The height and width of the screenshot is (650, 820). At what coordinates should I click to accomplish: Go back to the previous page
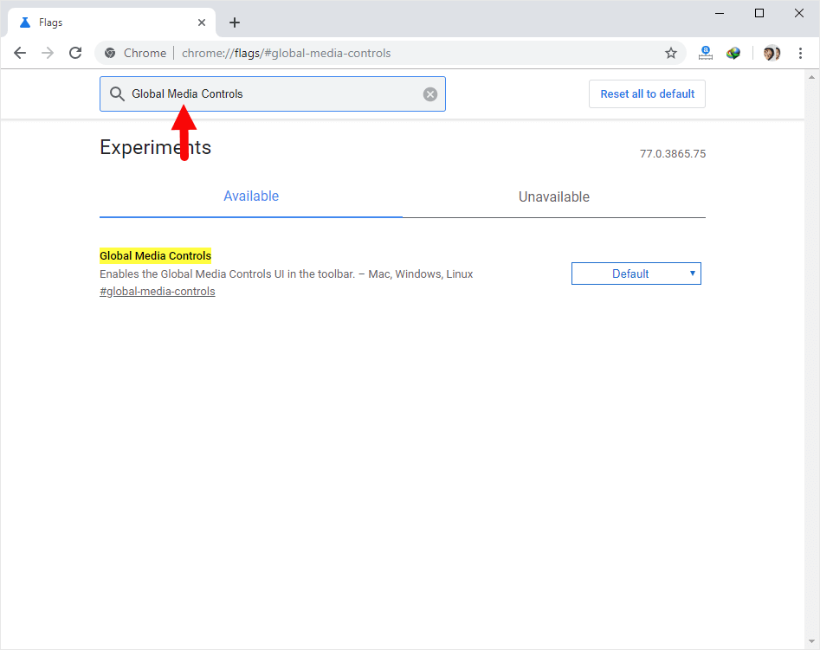[x=20, y=53]
